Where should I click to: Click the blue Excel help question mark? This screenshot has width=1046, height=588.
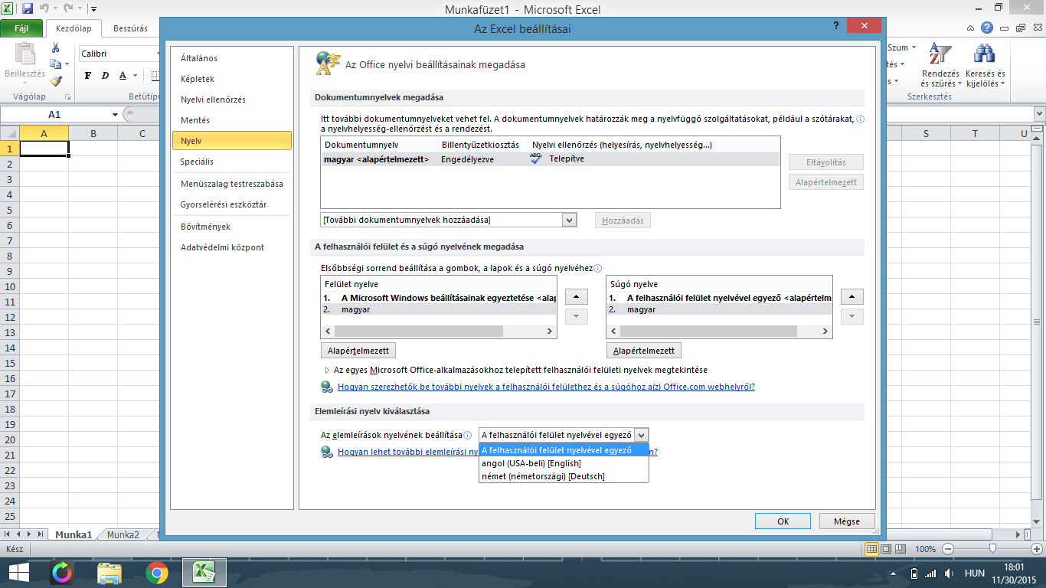pos(987,28)
